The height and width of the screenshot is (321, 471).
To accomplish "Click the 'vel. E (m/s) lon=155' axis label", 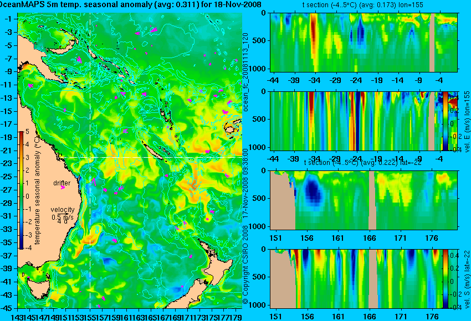I will point(467,122).
